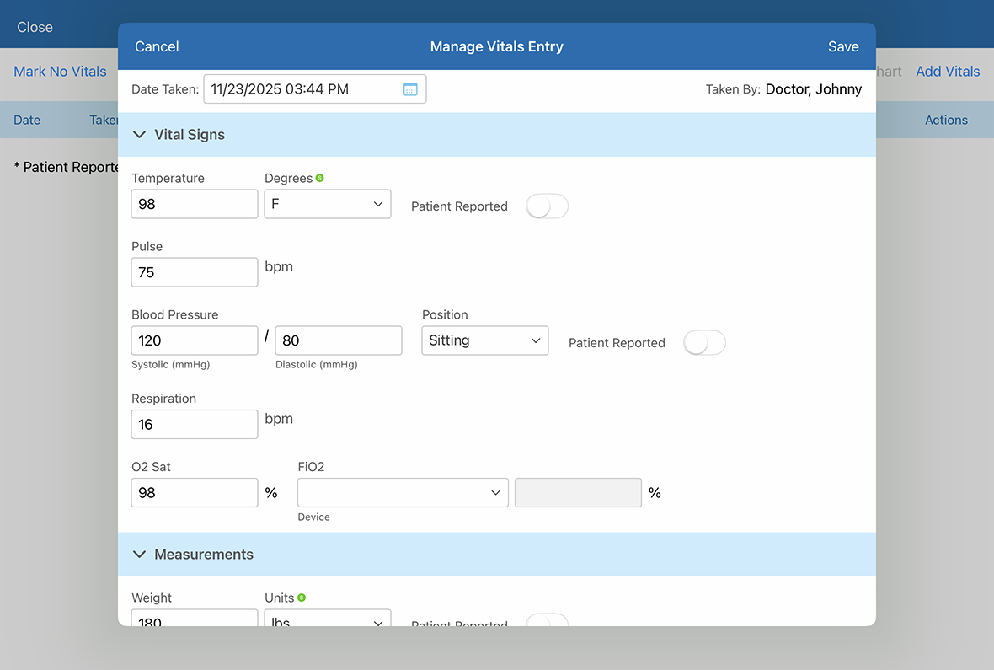Image resolution: width=994 pixels, height=670 pixels.
Task: Expand the FiO2 Device dropdown
Action: [403, 493]
